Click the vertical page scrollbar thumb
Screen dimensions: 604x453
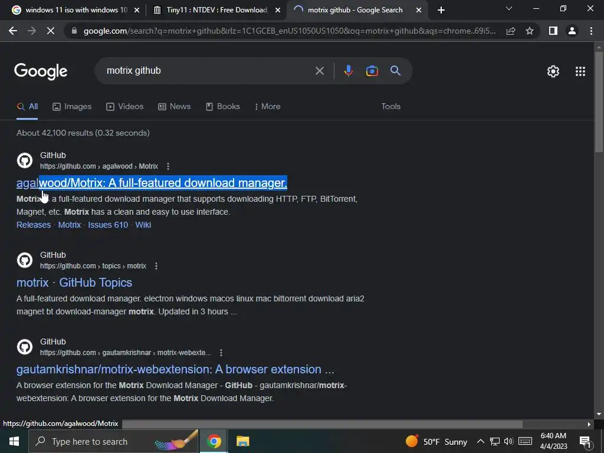point(599,101)
